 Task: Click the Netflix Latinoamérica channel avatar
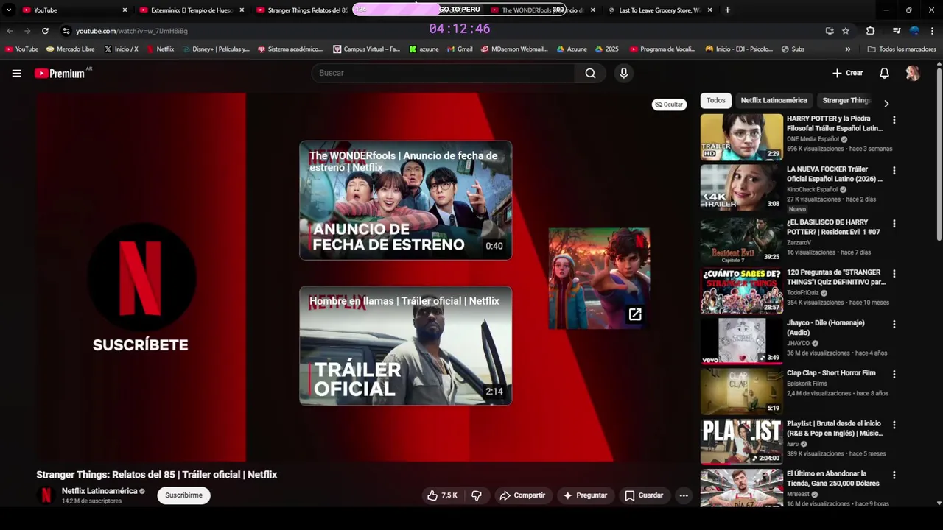tap(46, 495)
